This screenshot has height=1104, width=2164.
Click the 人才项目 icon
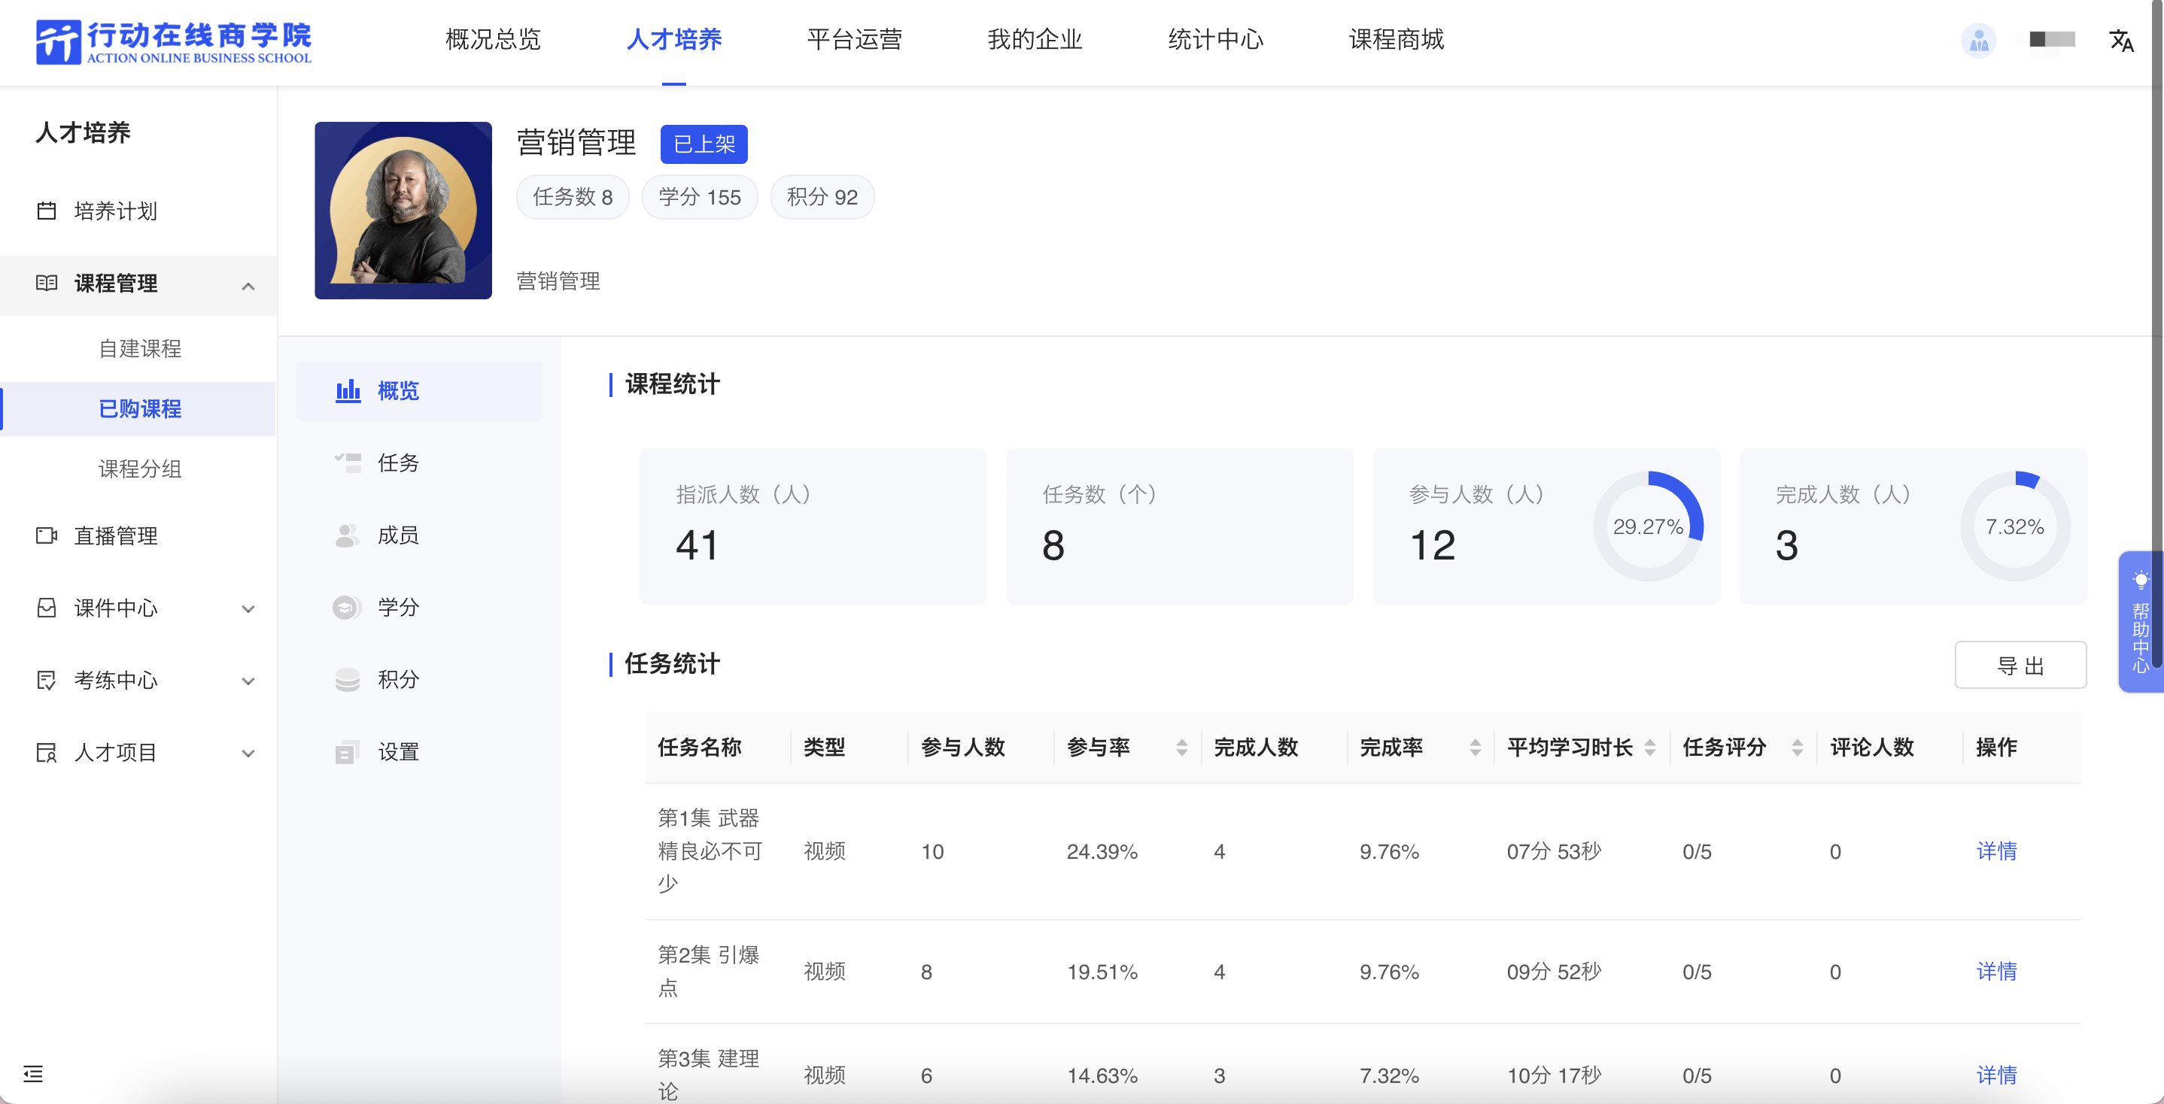click(x=47, y=752)
